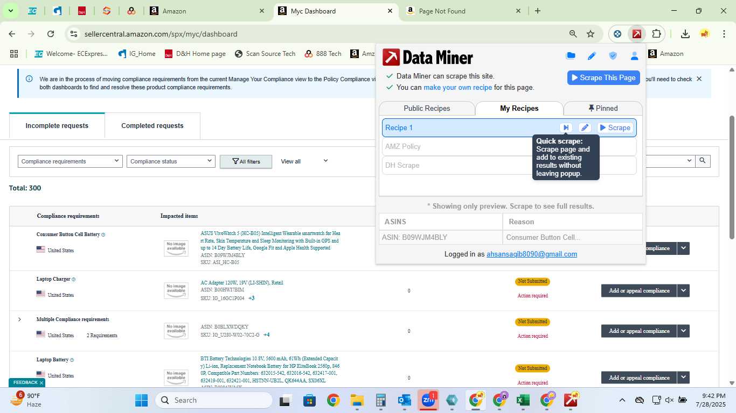Click the Windows taskbar Search box
This screenshot has width=736, height=413.
click(x=214, y=400)
